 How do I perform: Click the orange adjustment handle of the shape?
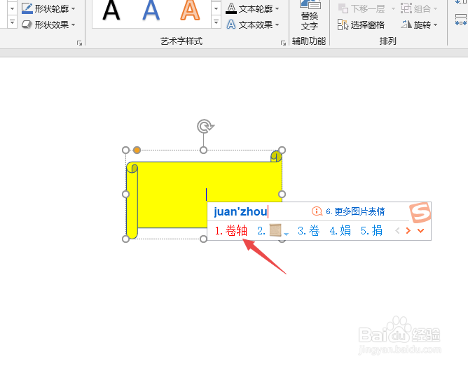[x=137, y=150]
